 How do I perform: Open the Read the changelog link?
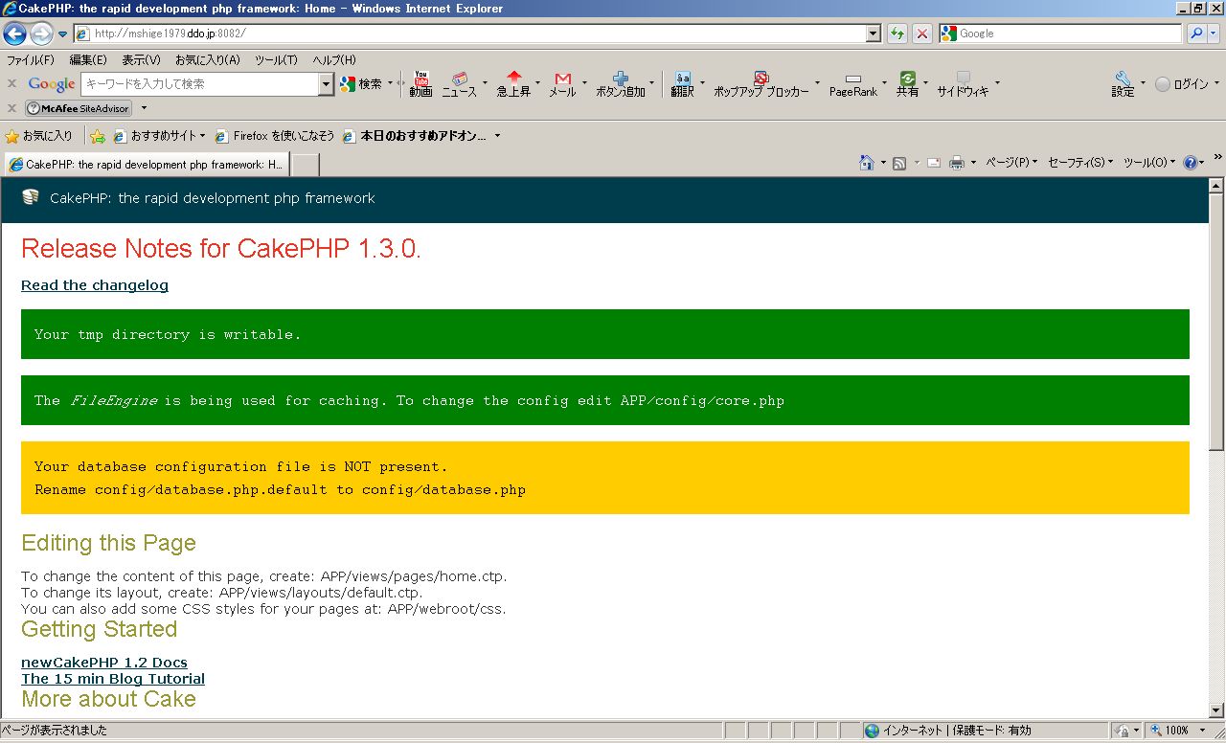95,285
